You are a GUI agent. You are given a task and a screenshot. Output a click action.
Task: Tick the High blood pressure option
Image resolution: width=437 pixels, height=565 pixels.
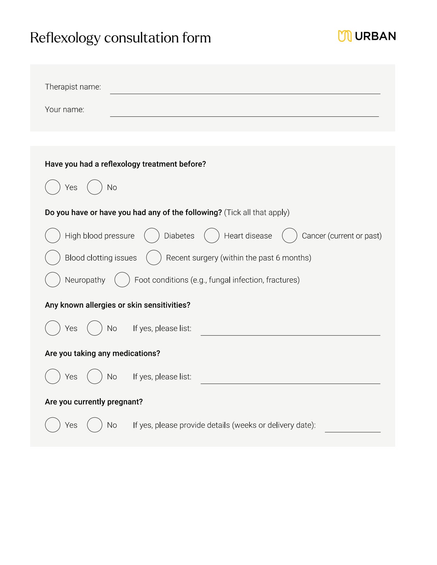pyautogui.click(x=53, y=236)
